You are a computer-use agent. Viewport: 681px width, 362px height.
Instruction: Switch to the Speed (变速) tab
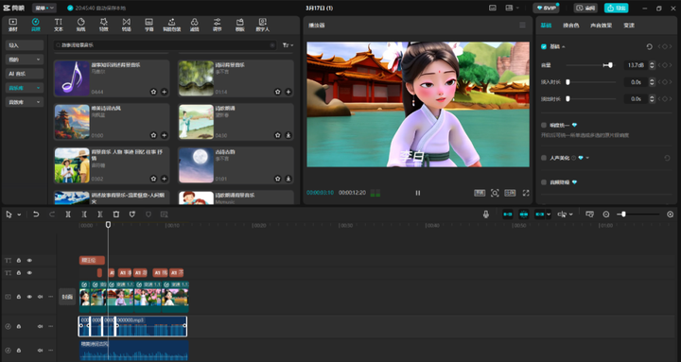click(x=629, y=26)
